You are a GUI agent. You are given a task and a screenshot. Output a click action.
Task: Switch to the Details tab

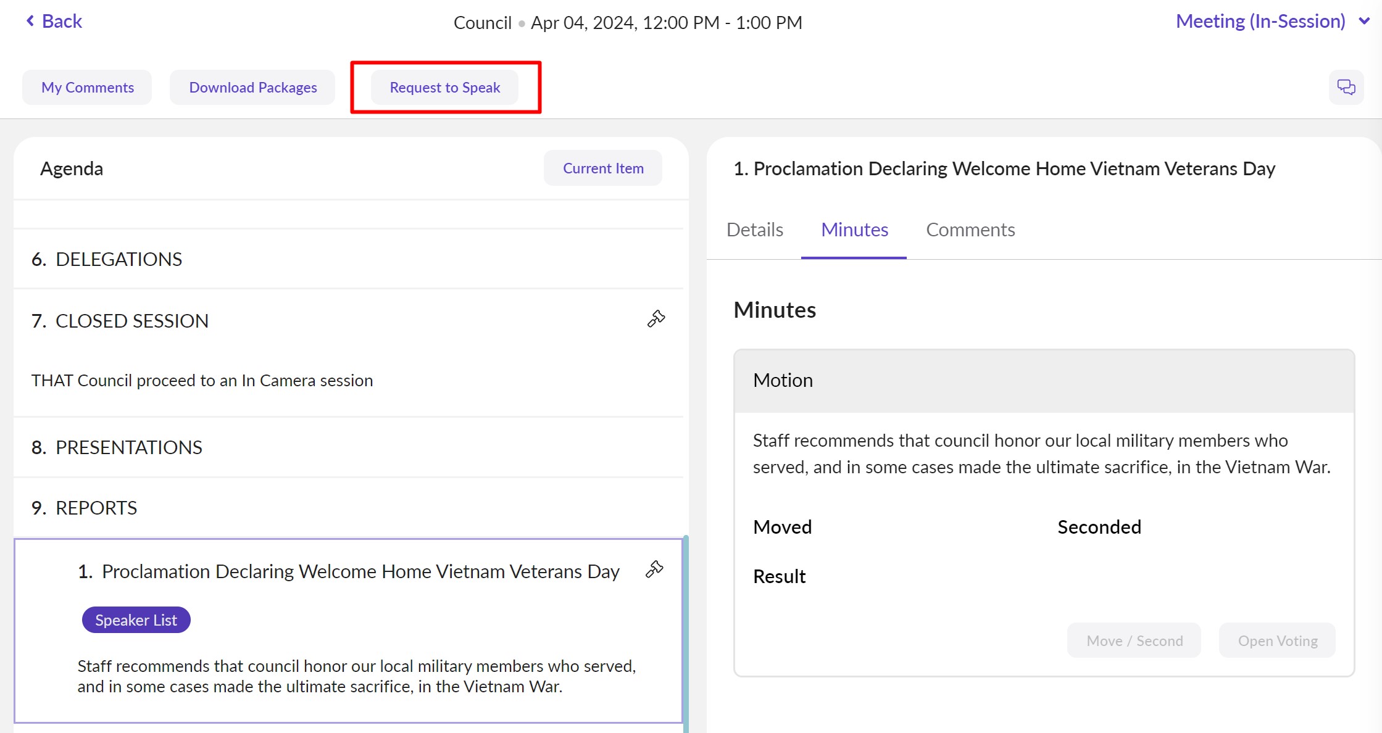coord(754,230)
